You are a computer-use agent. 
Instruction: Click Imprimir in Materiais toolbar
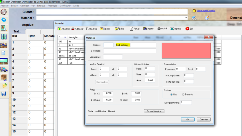(162, 29)
